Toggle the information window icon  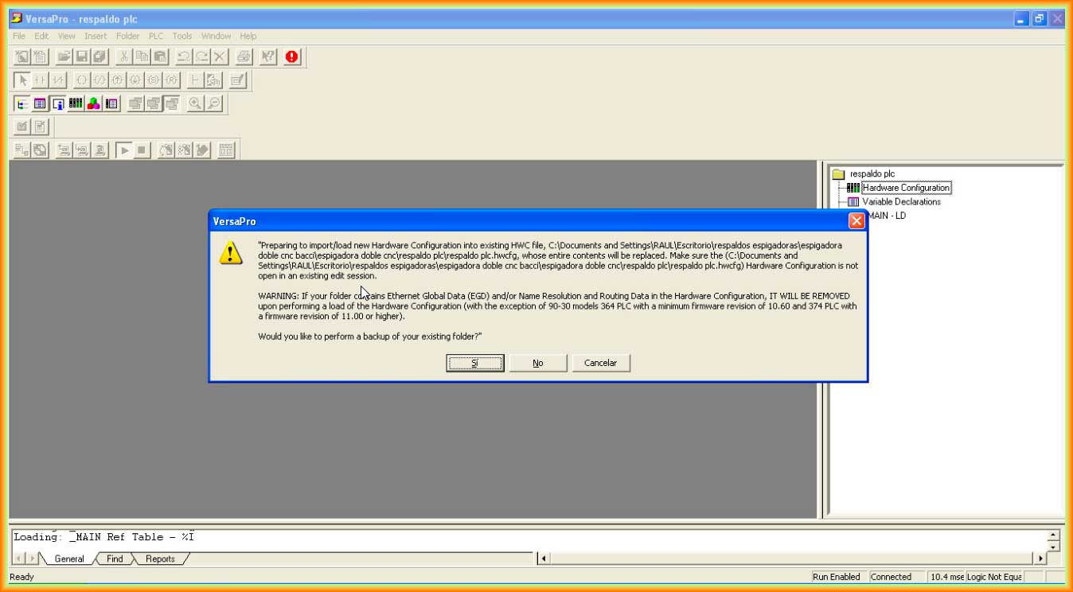pyautogui.click(x=58, y=103)
